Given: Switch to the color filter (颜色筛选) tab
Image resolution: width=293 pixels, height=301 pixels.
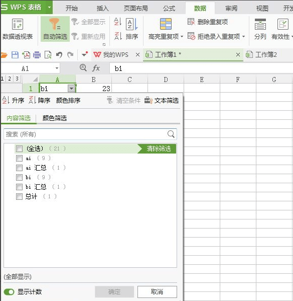Looking at the screenshot, I should coord(55,118).
